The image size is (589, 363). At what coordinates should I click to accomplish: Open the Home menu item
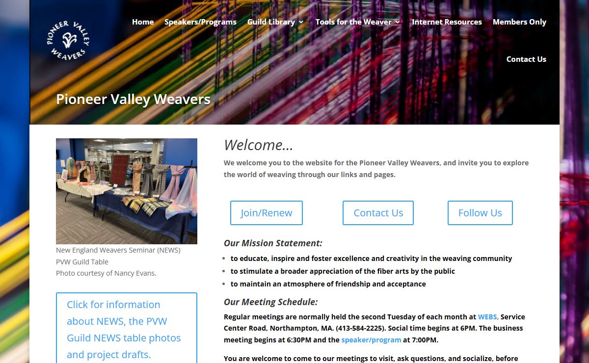pyautogui.click(x=143, y=22)
